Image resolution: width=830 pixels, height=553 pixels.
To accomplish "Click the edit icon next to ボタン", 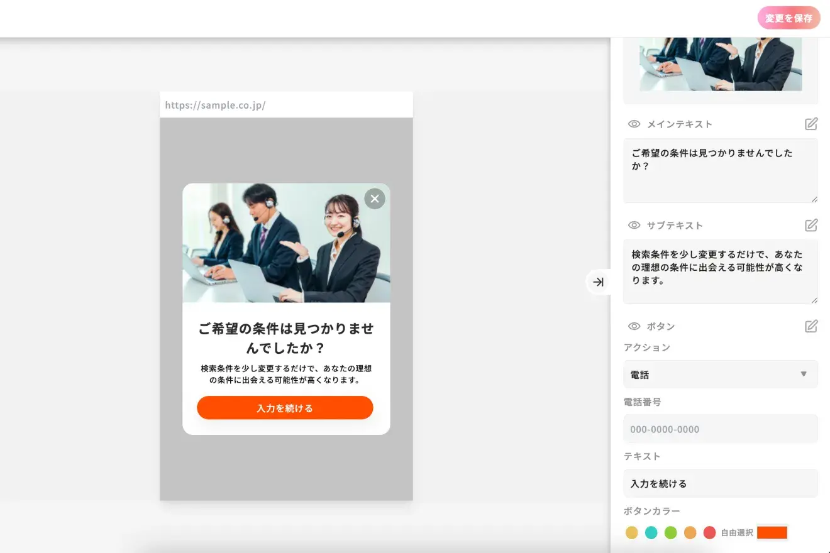I will coord(811,326).
